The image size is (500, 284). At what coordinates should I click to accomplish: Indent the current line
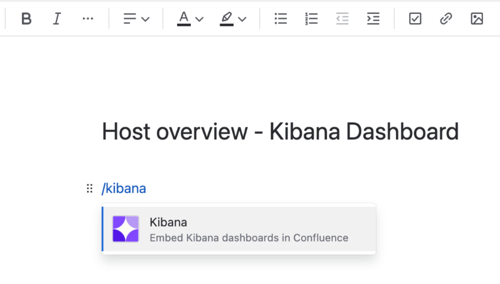click(373, 19)
